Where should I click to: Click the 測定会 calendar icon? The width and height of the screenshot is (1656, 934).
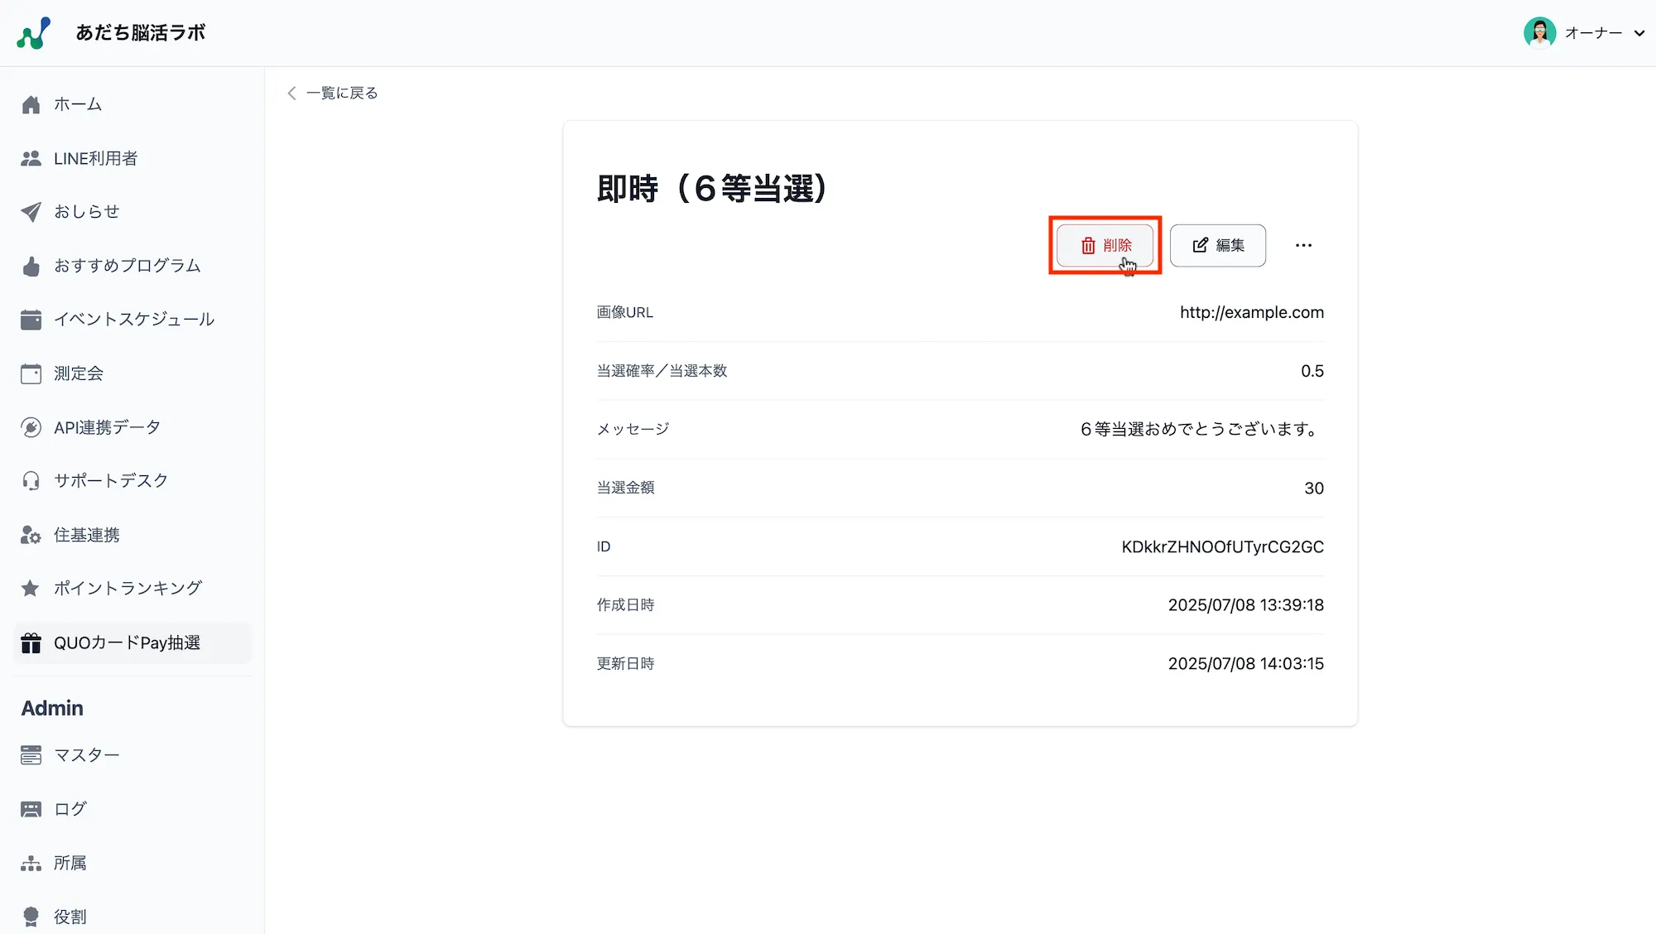pyautogui.click(x=31, y=373)
